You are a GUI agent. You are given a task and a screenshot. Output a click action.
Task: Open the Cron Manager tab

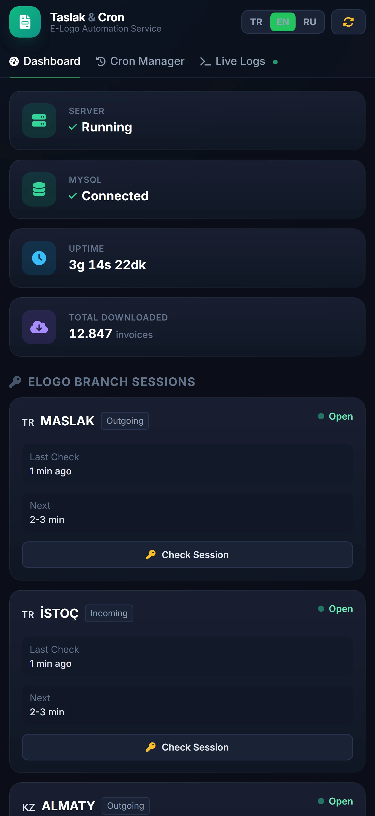(x=140, y=62)
